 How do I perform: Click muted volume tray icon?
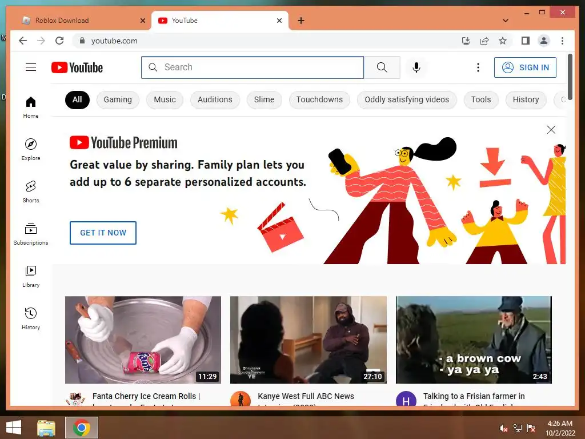504,428
